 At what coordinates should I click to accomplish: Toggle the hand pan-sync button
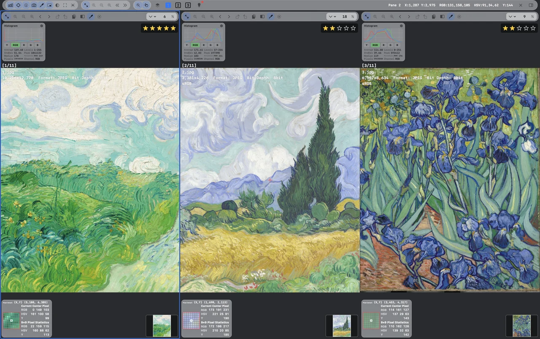pyautogui.click(x=146, y=5)
